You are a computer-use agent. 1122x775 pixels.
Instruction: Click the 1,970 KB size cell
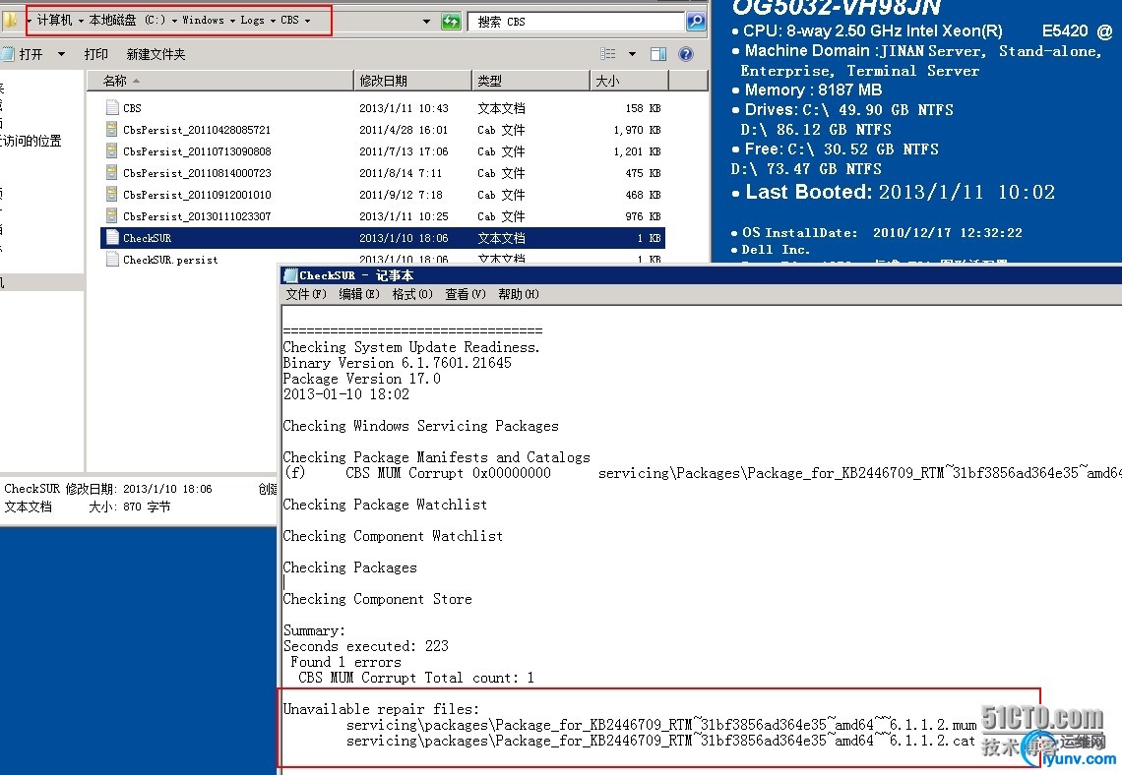pos(638,130)
